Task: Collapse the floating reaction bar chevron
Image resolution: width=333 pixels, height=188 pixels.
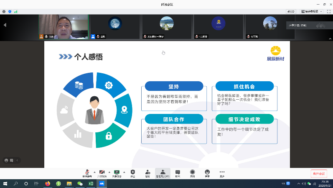Action: (x=17, y=160)
